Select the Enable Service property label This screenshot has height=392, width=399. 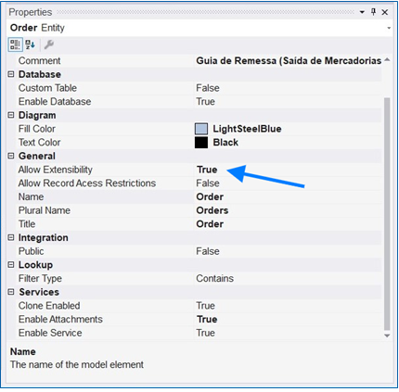(50, 333)
